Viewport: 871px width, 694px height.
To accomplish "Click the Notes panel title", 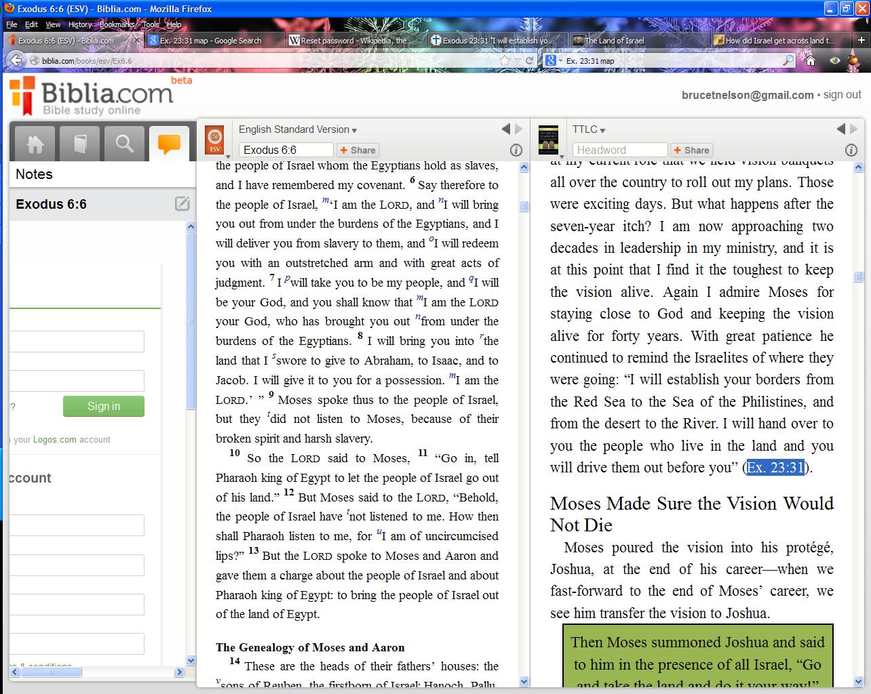I will coord(34,174).
